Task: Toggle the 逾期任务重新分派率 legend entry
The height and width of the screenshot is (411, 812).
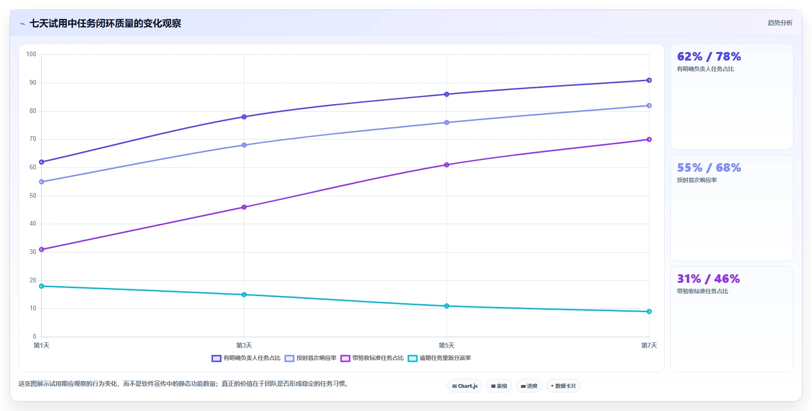Action: [x=440, y=359]
